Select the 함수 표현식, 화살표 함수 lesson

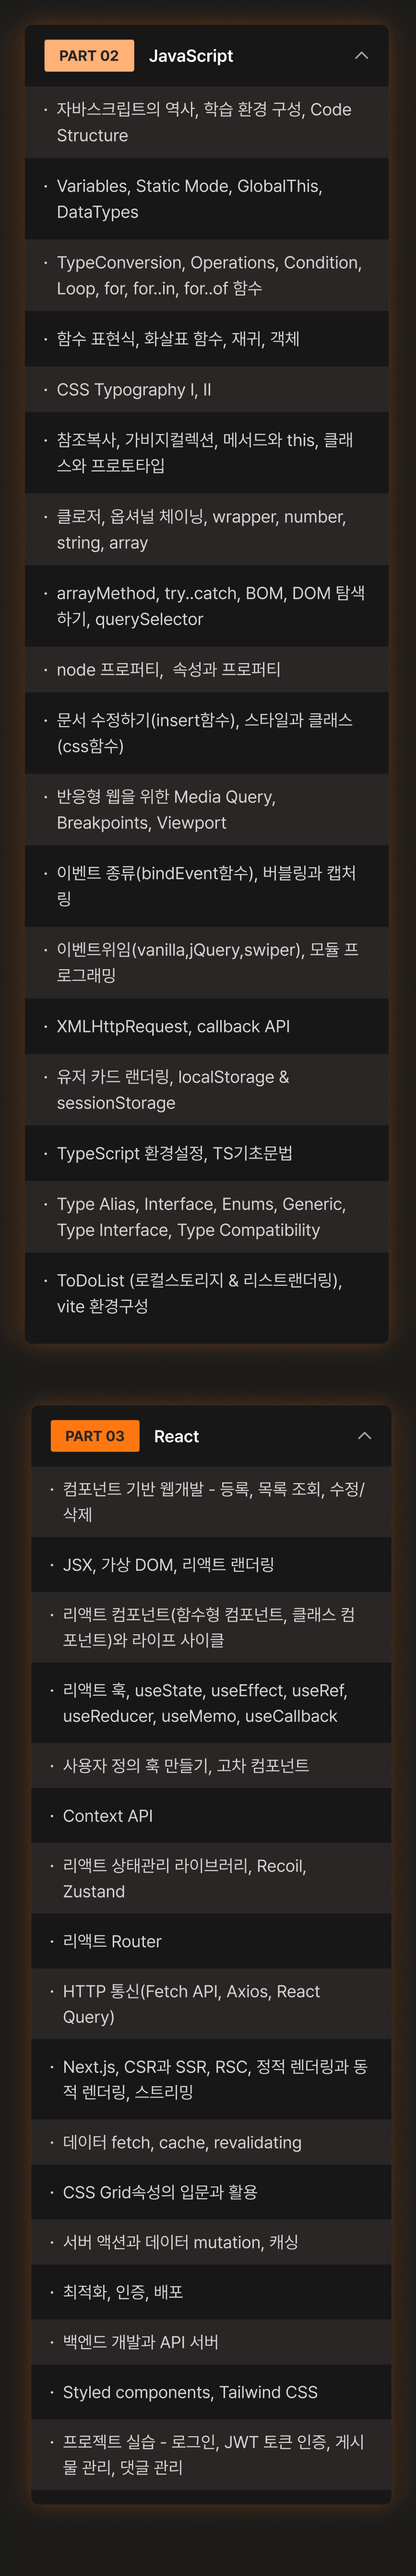pyautogui.click(x=178, y=339)
